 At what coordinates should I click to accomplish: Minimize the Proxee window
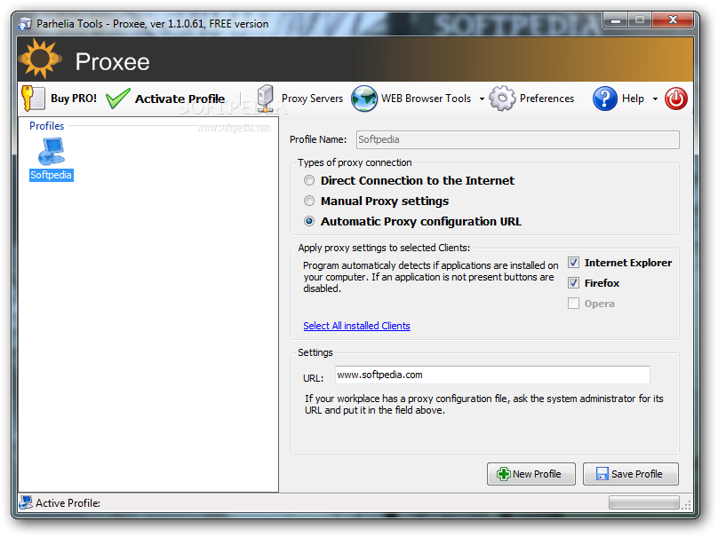617,20
